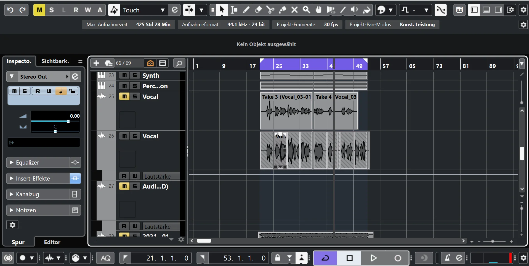529x266 pixels.
Task: Select the Eraser tool
Action: tap(258, 10)
